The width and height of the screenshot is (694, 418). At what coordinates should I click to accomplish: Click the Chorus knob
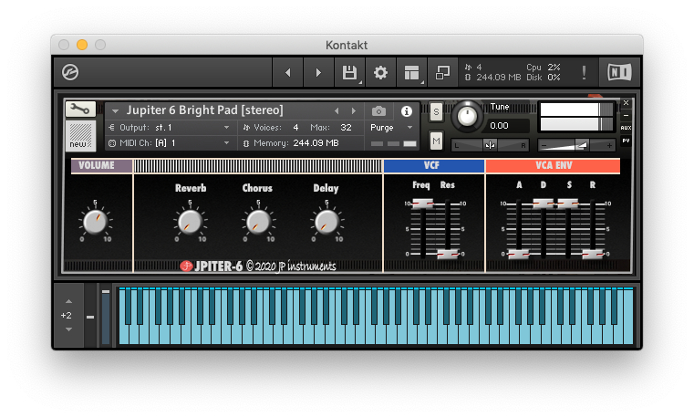point(258,222)
